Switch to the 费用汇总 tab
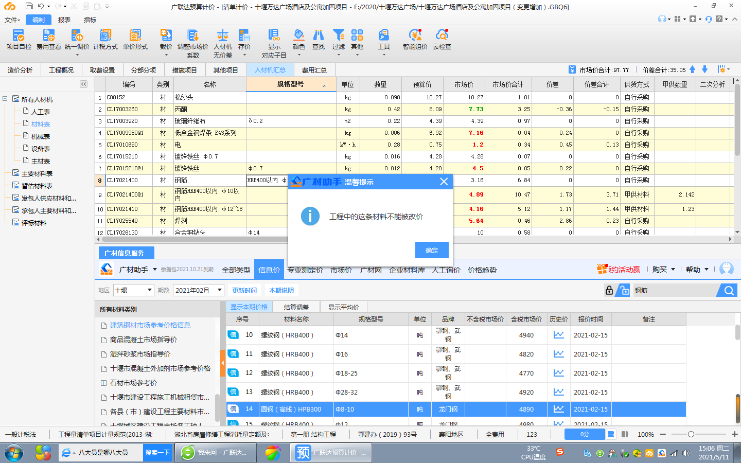This screenshot has width=741, height=463. (x=314, y=69)
